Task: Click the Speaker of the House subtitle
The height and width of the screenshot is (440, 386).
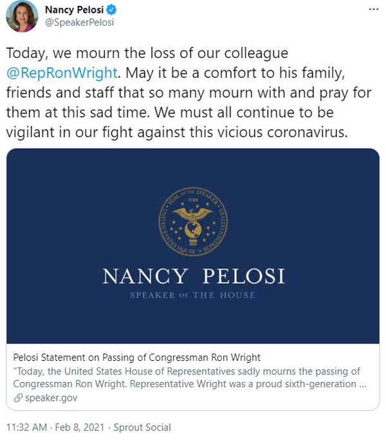Action: coord(193,295)
